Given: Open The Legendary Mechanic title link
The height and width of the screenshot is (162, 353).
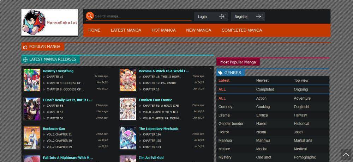Looking at the screenshot, I should tap(159, 129).
